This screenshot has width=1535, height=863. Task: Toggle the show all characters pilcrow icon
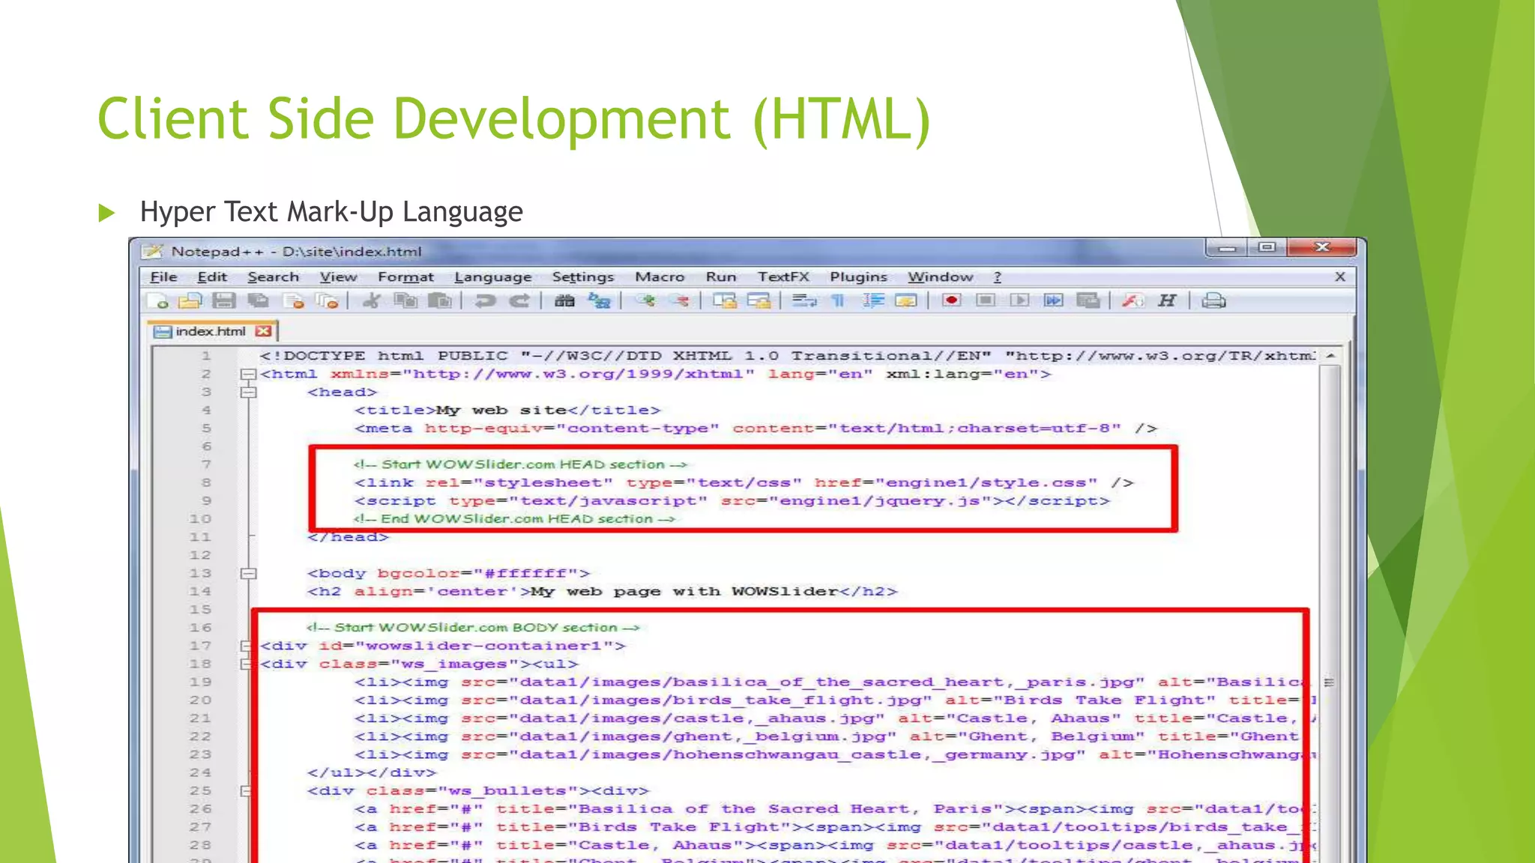pyautogui.click(x=838, y=301)
